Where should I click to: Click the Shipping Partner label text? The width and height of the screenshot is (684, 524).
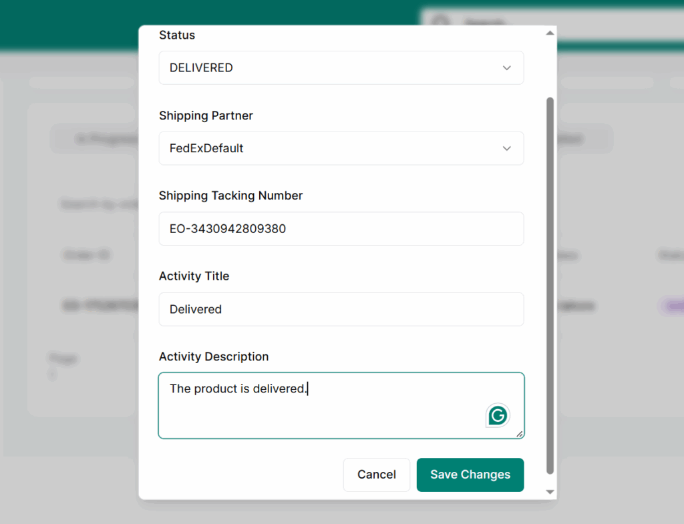pyautogui.click(x=206, y=115)
